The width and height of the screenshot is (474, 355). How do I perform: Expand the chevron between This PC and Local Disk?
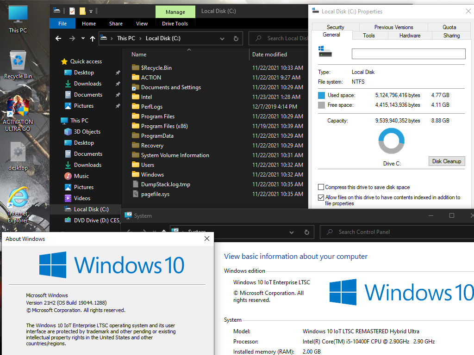[x=141, y=38]
